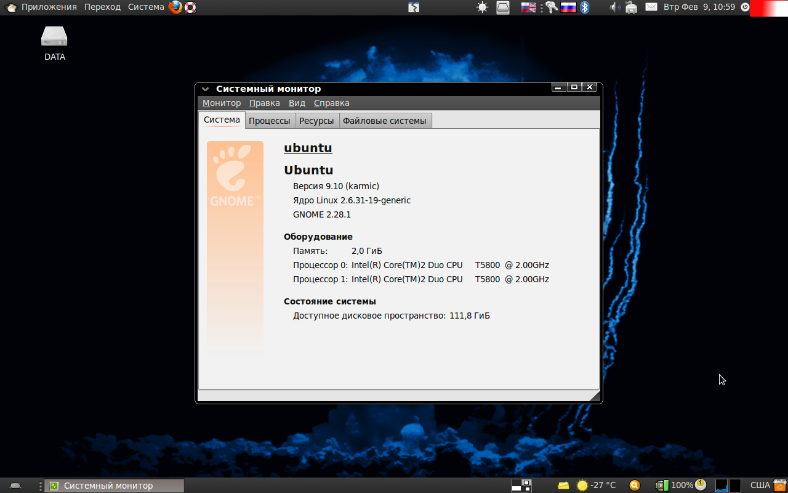
Task: Open the Справка menu
Action: click(331, 103)
